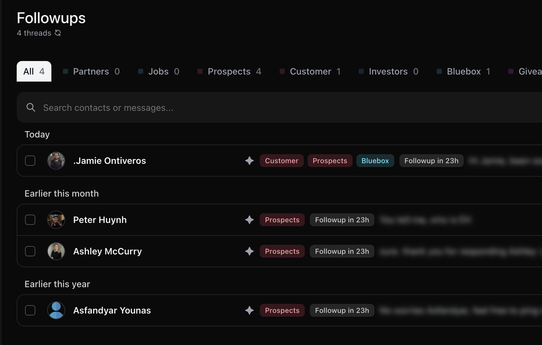Open Asfandyar Younas default avatar
The height and width of the screenshot is (345, 542).
point(56,310)
